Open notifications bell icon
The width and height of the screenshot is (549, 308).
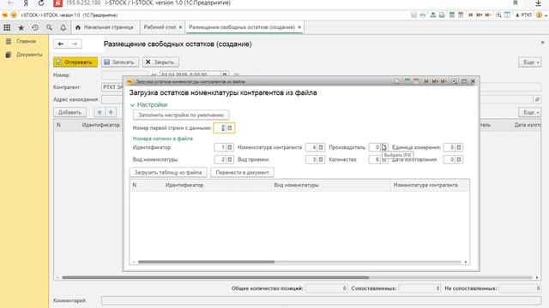63,27
